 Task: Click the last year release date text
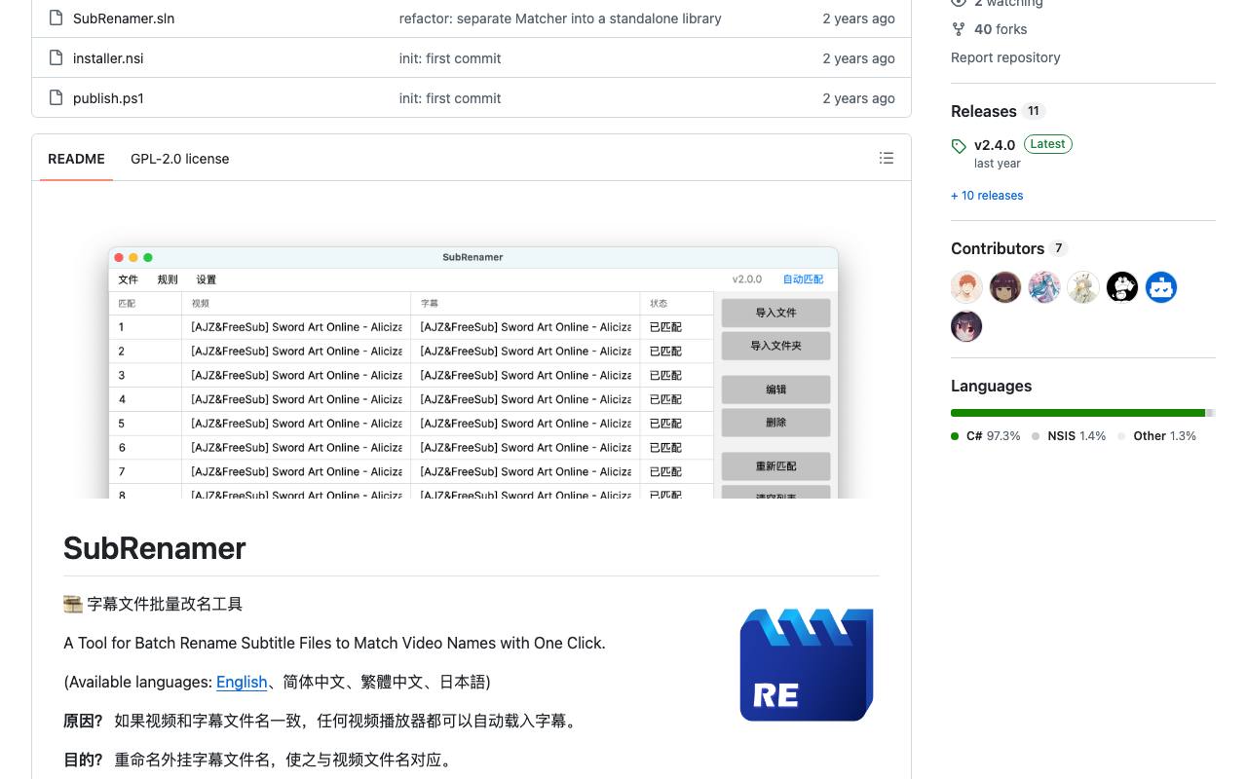pyautogui.click(x=998, y=164)
